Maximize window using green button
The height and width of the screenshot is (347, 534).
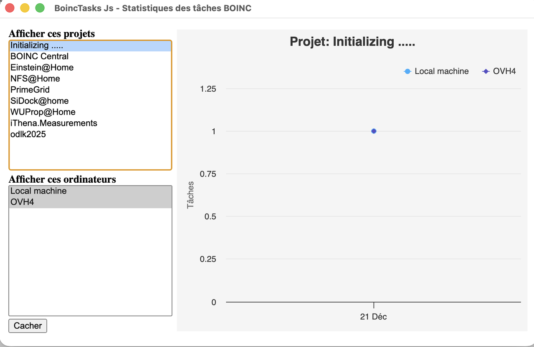coord(40,8)
